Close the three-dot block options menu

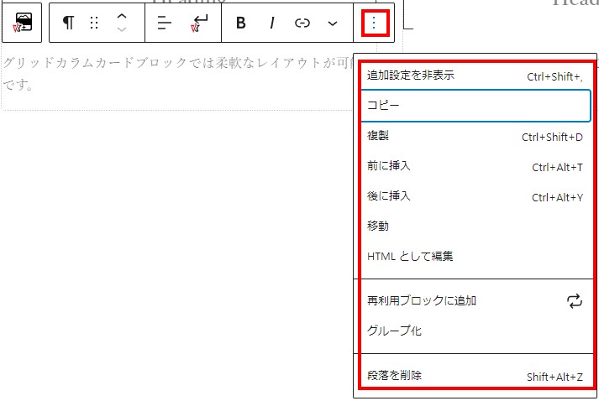tap(375, 23)
